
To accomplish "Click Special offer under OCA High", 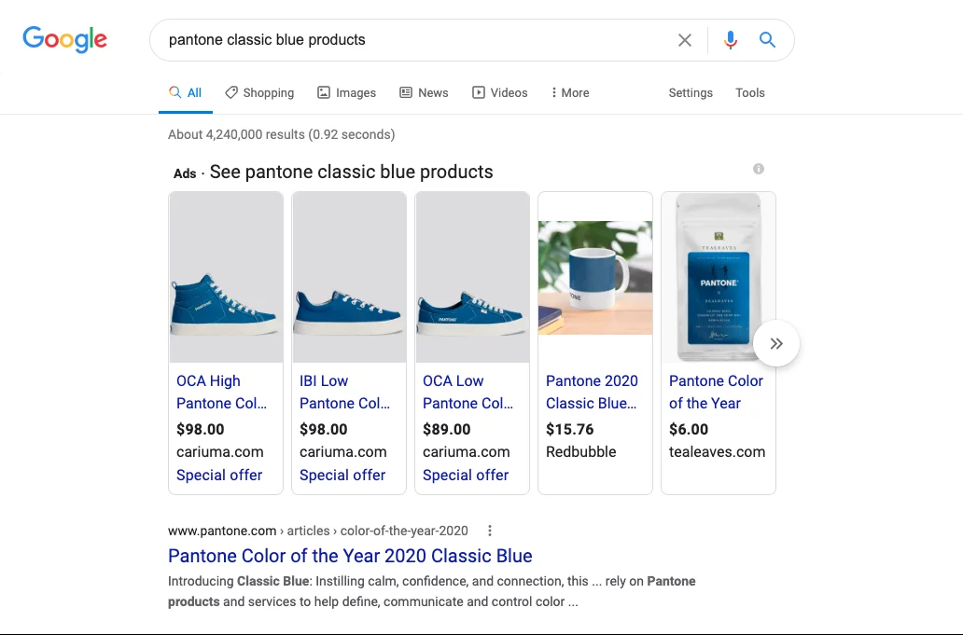I will coord(219,475).
